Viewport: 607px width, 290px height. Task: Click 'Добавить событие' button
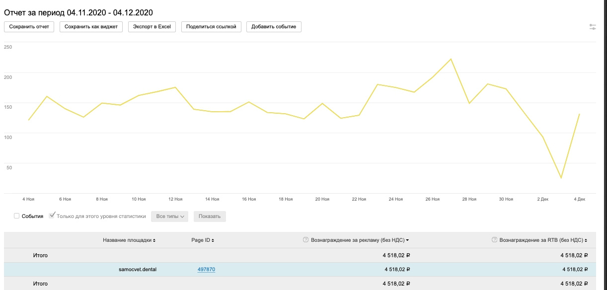tap(274, 27)
